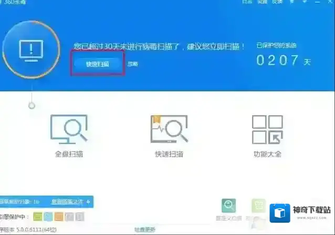Click 检查更新 at the bottom status bar

tap(144, 230)
